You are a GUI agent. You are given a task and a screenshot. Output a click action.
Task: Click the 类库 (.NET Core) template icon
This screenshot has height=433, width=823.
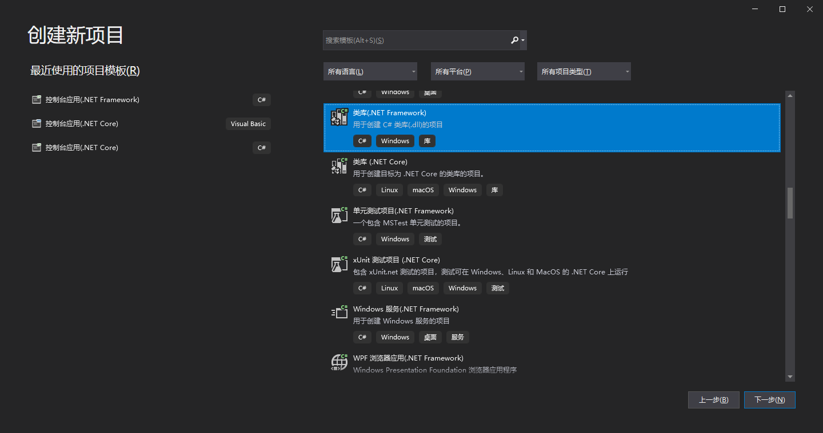[x=339, y=166]
